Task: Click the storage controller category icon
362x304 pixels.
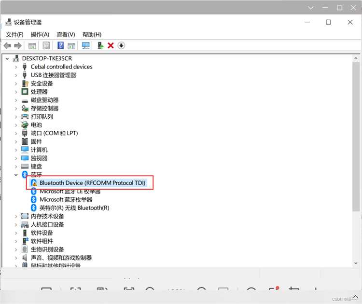Action: pos(25,108)
